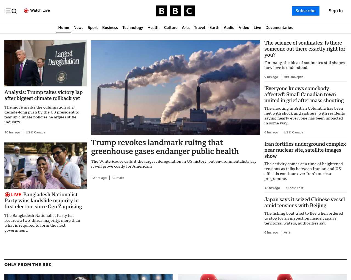Click US & Canada tag under Canadian shooting
The image size is (351, 280).
click(x=293, y=132)
